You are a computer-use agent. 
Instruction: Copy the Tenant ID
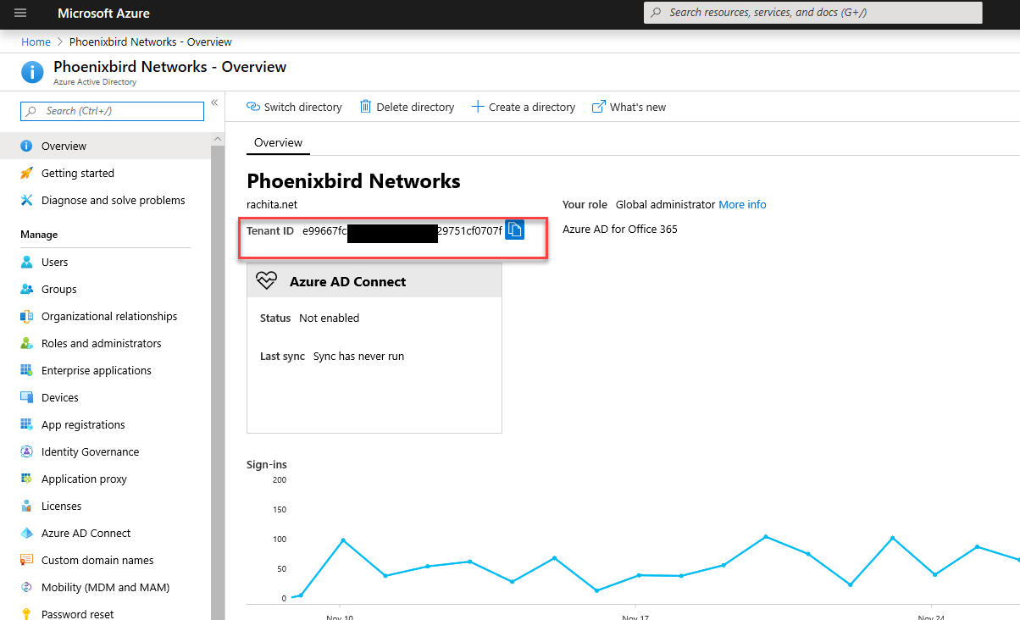click(514, 229)
